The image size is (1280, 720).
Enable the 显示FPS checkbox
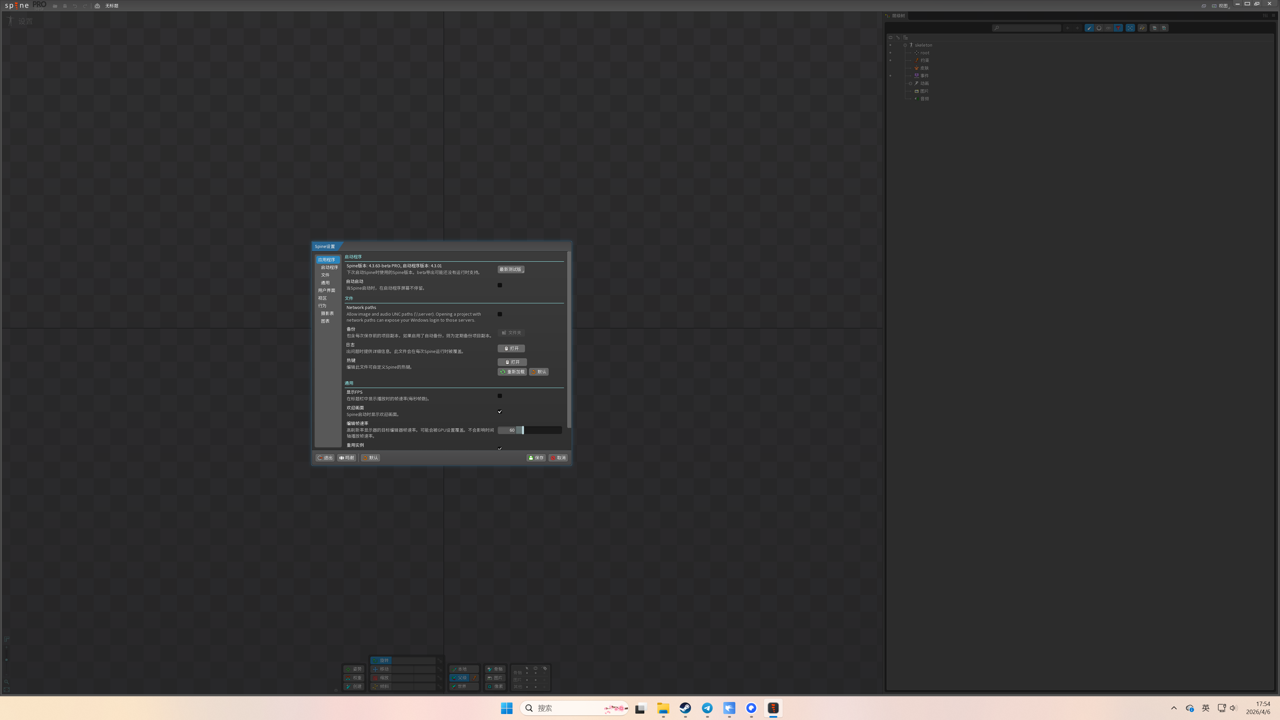click(x=500, y=396)
